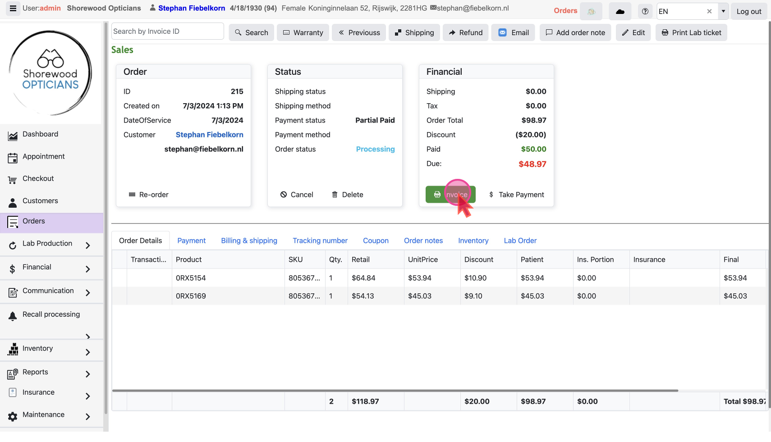Expand the Financial sidebar section

click(x=88, y=269)
